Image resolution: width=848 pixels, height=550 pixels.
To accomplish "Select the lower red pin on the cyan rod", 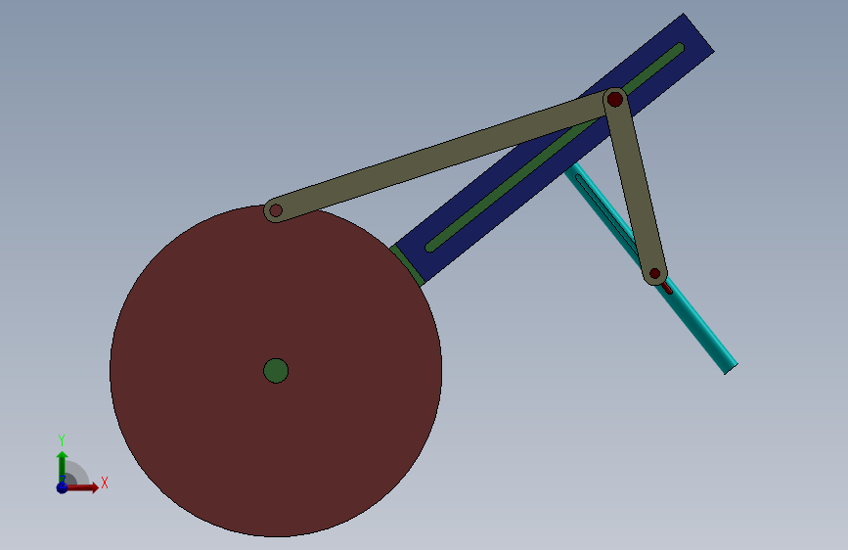I will pos(655,273).
